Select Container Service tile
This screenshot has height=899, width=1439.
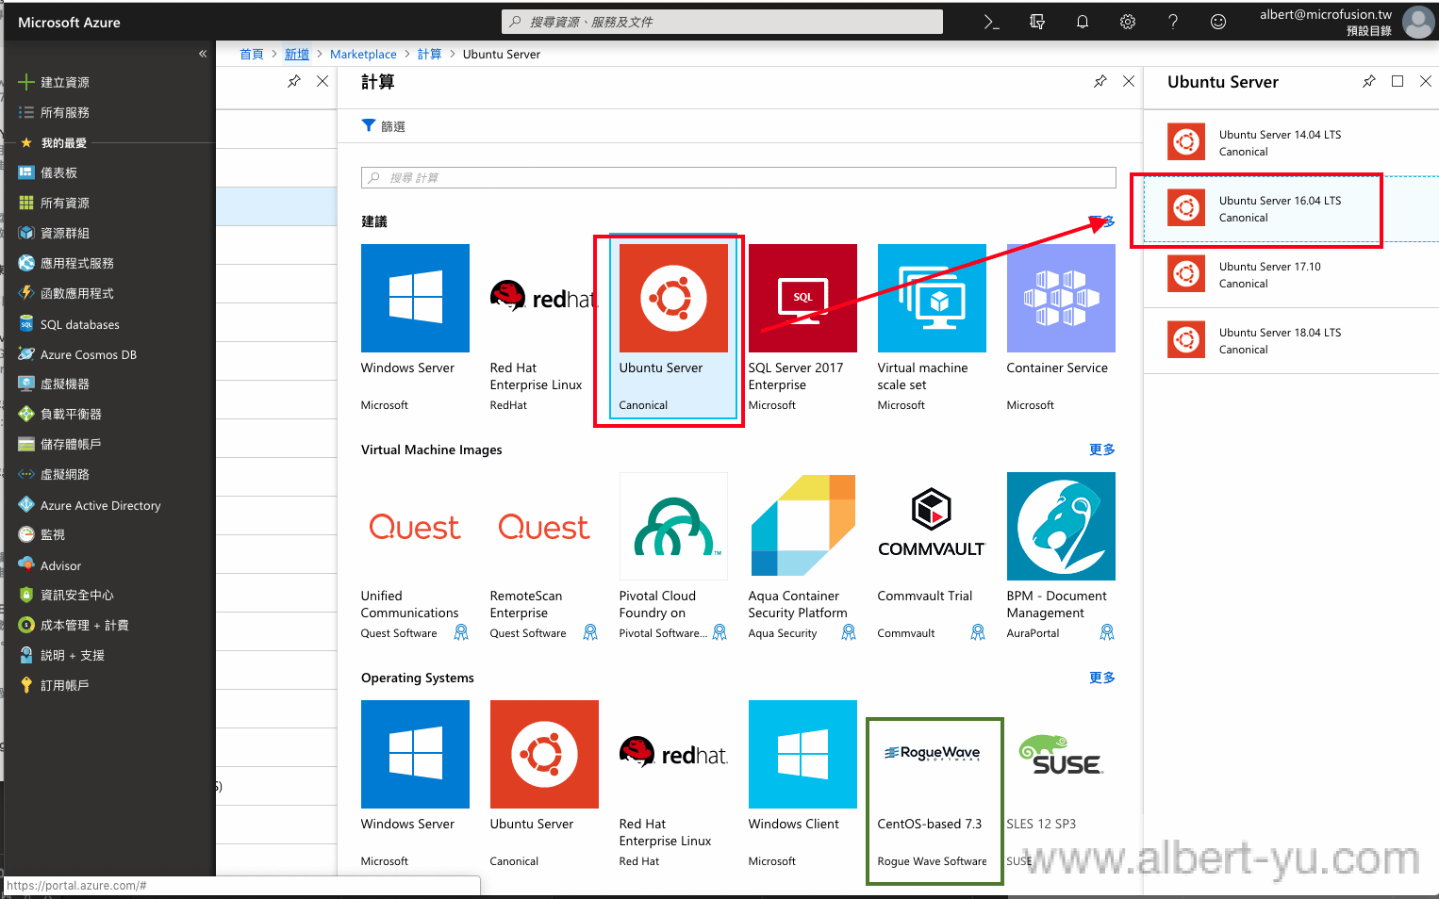pos(1061,328)
